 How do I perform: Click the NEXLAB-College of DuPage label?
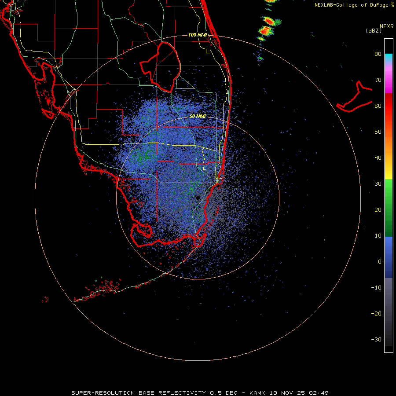pos(352,5)
